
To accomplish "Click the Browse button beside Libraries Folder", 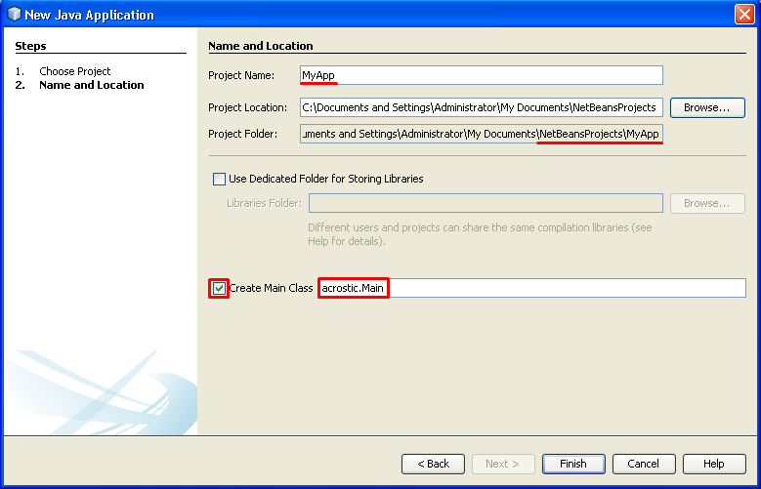I will point(707,203).
